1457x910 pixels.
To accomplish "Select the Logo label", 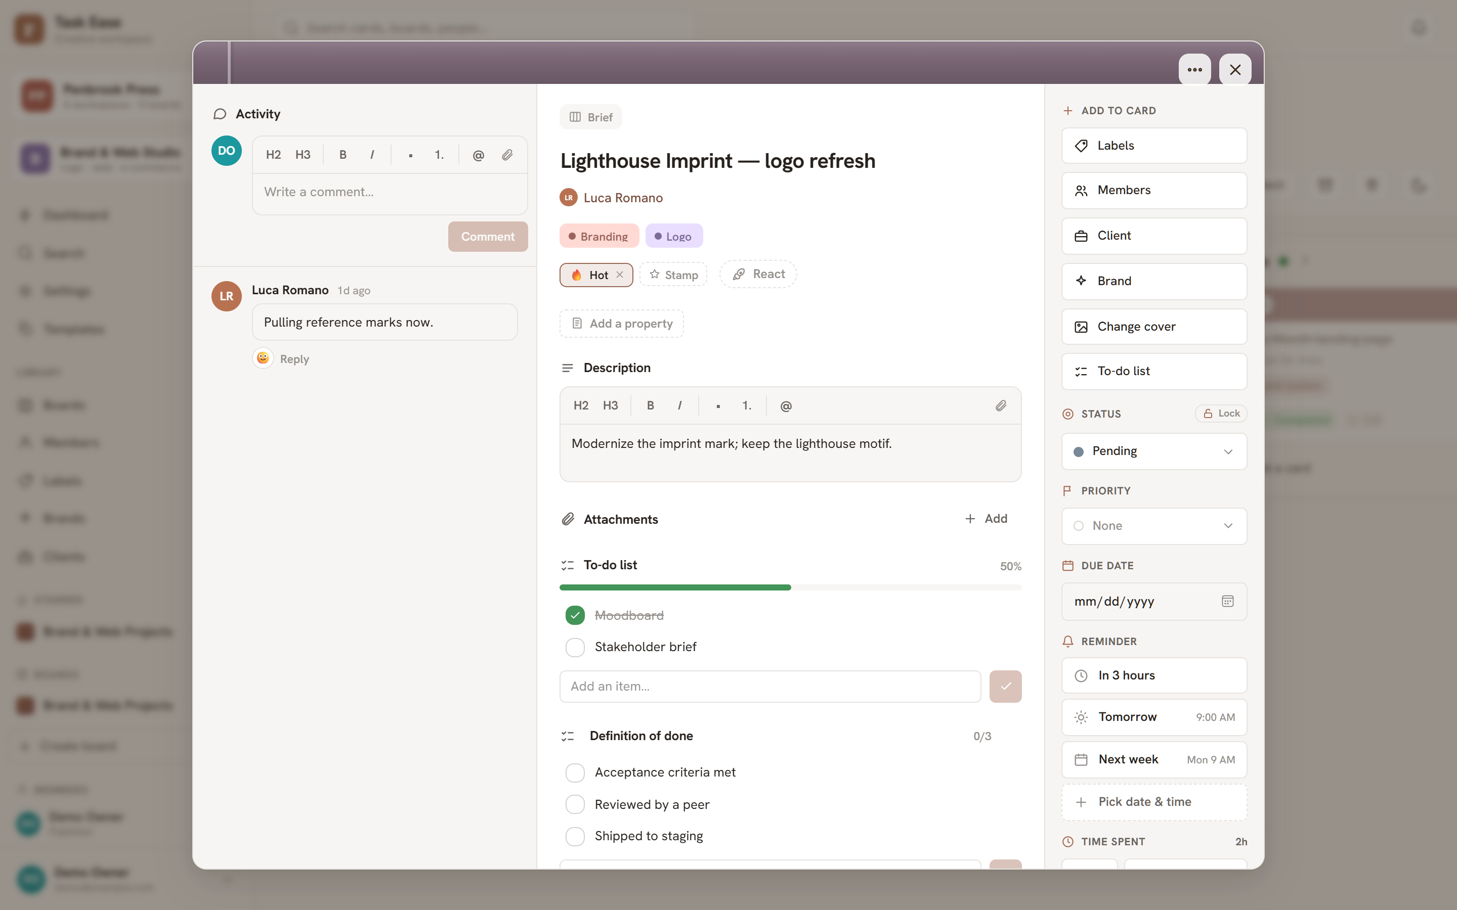I will [674, 236].
